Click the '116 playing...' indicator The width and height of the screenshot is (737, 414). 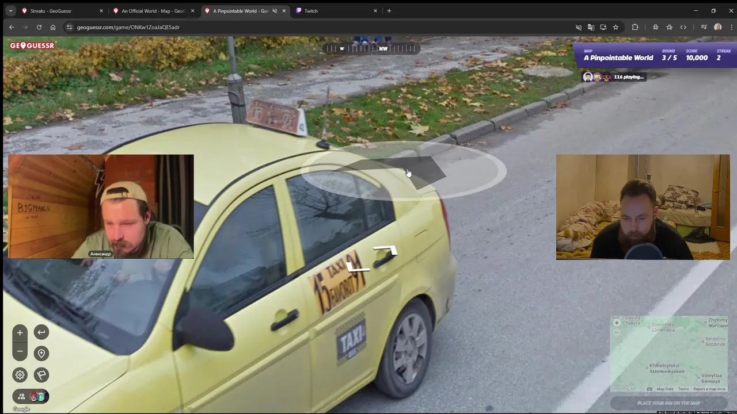[x=629, y=77]
